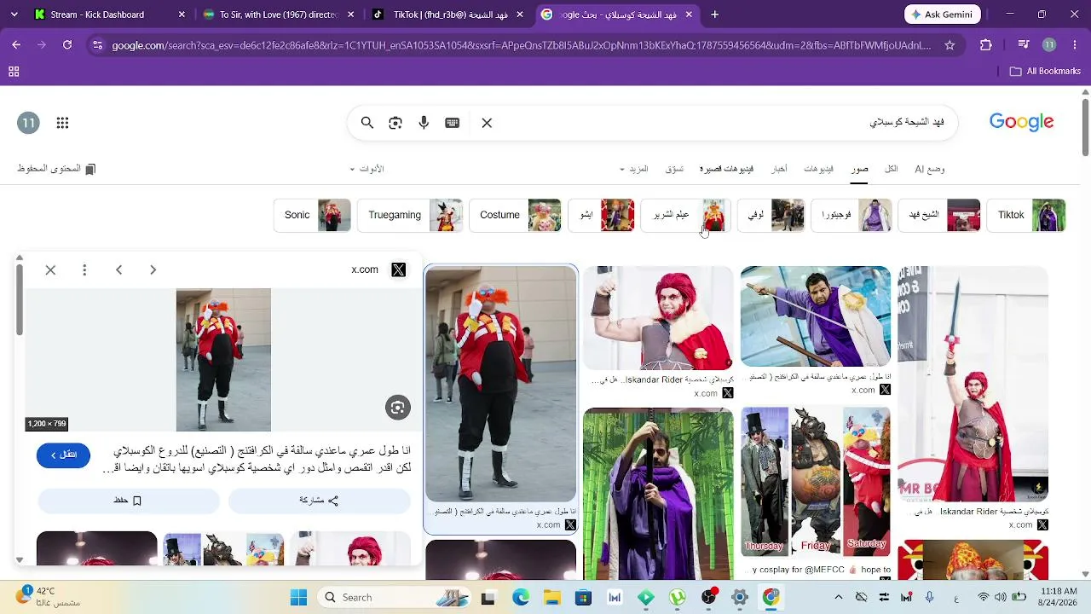Open the Thursday Friday Saturday cosplay thumbnail
This screenshot has height=614, width=1091.
pyautogui.click(x=816, y=482)
